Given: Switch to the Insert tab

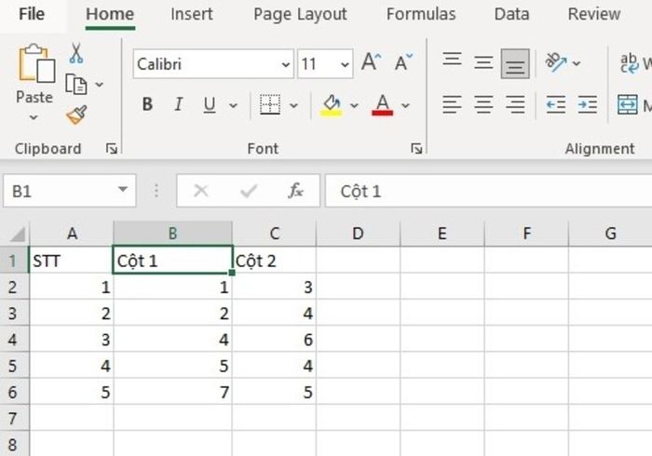Looking at the screenshot, I should pos(192,14).
